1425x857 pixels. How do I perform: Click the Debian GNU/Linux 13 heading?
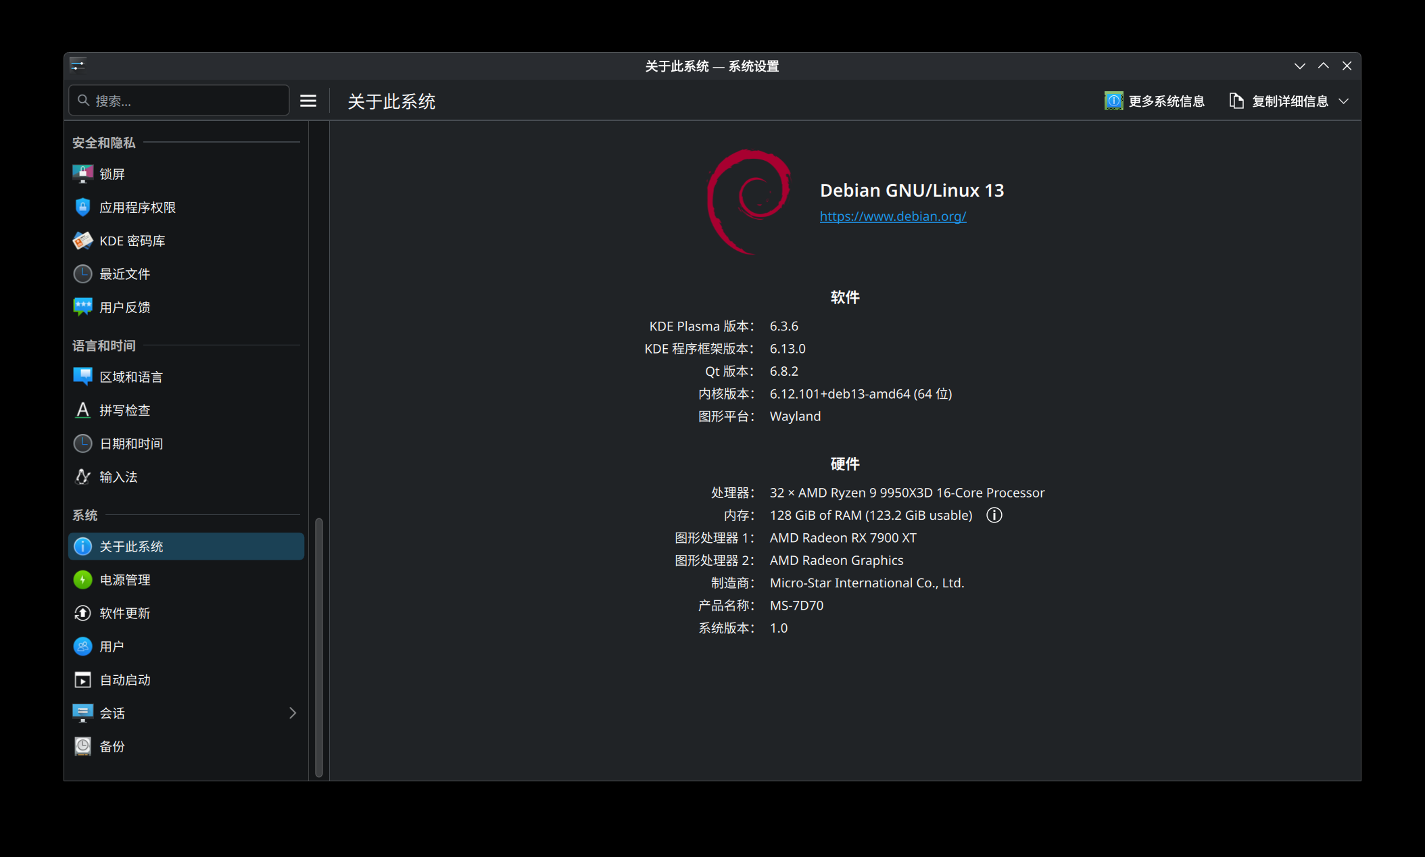pyautogui.click(x=912, y=191)
